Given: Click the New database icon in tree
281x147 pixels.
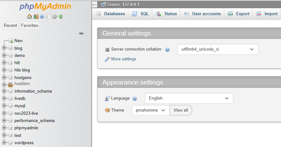Looking at the screenshot, I should (11, 41).
